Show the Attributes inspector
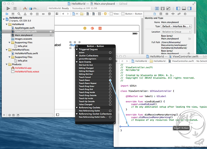Image resolution: width=207 pixels, height=149 pixels. pos(173,14)
